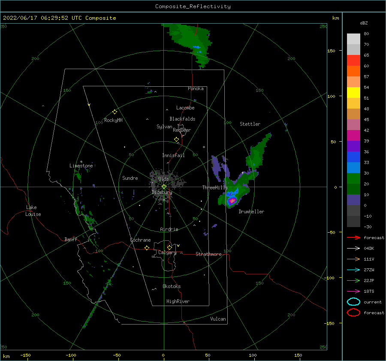Click the dBZ legend heading

tap(364, 23)
